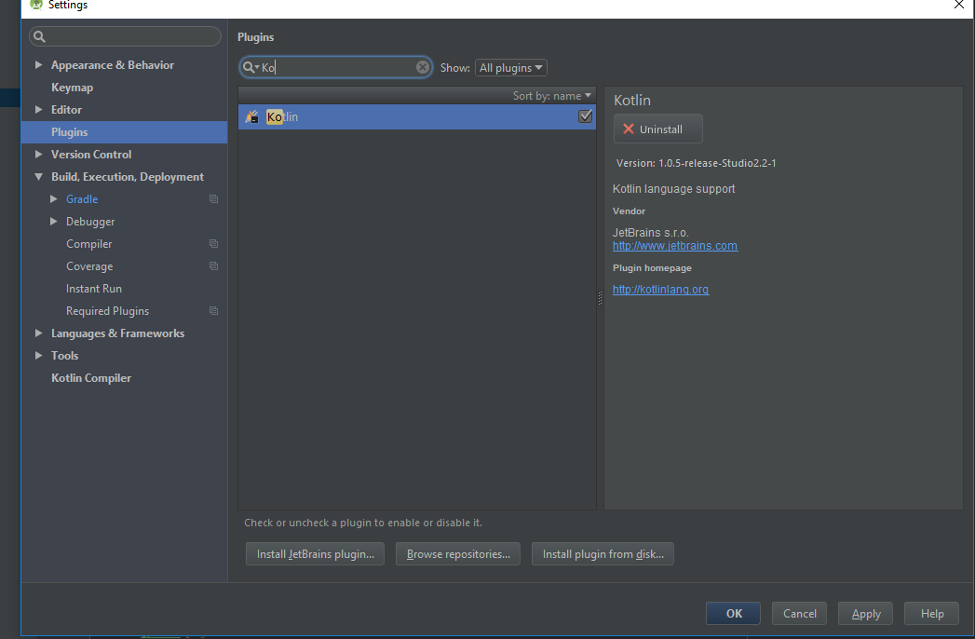Open Help for settings
Viewport: 975px width, 639px height.
tap(931, 614)
